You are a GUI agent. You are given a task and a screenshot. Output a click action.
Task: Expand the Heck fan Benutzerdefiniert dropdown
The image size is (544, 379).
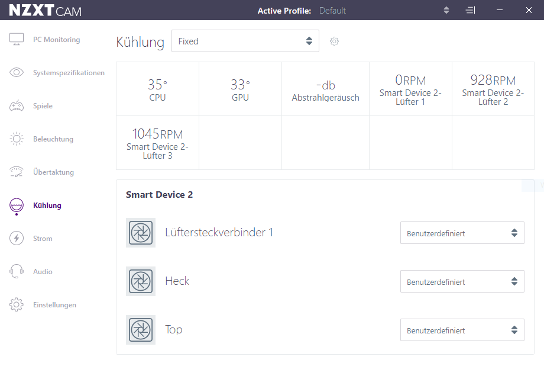pyautogui.click(x=462, y=281)
